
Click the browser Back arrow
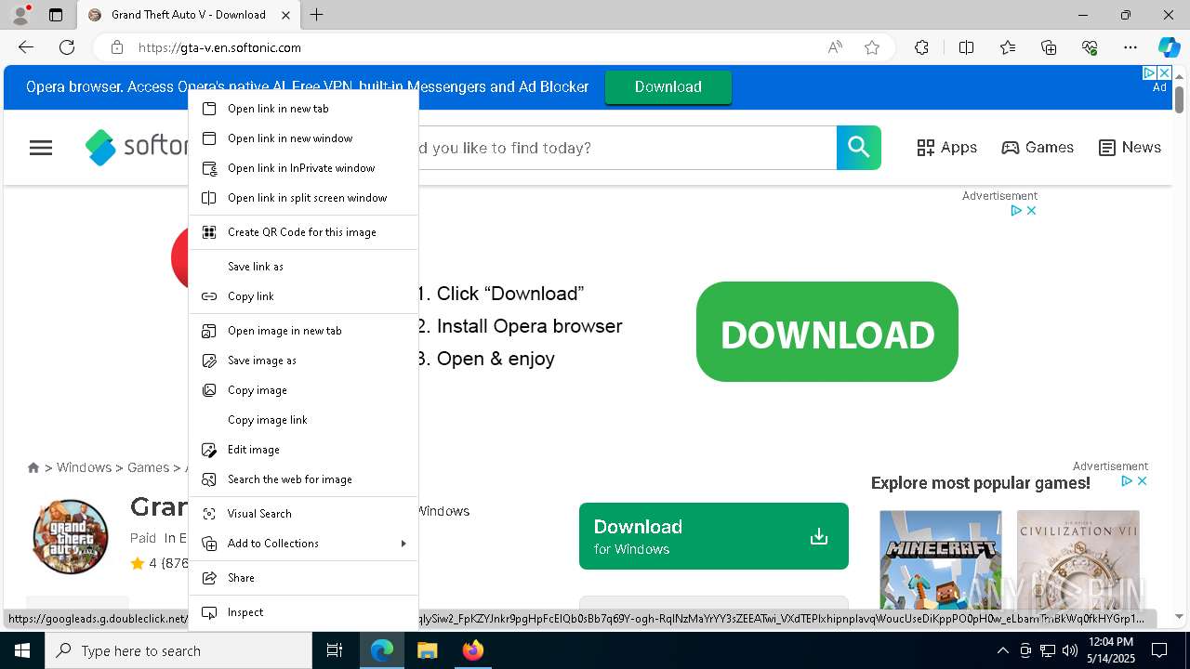pos(26,47)
